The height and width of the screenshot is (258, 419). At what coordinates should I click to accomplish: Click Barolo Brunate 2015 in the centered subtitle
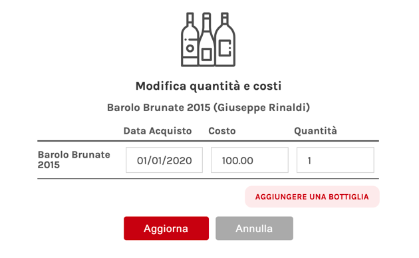click(x=159, y=108)
